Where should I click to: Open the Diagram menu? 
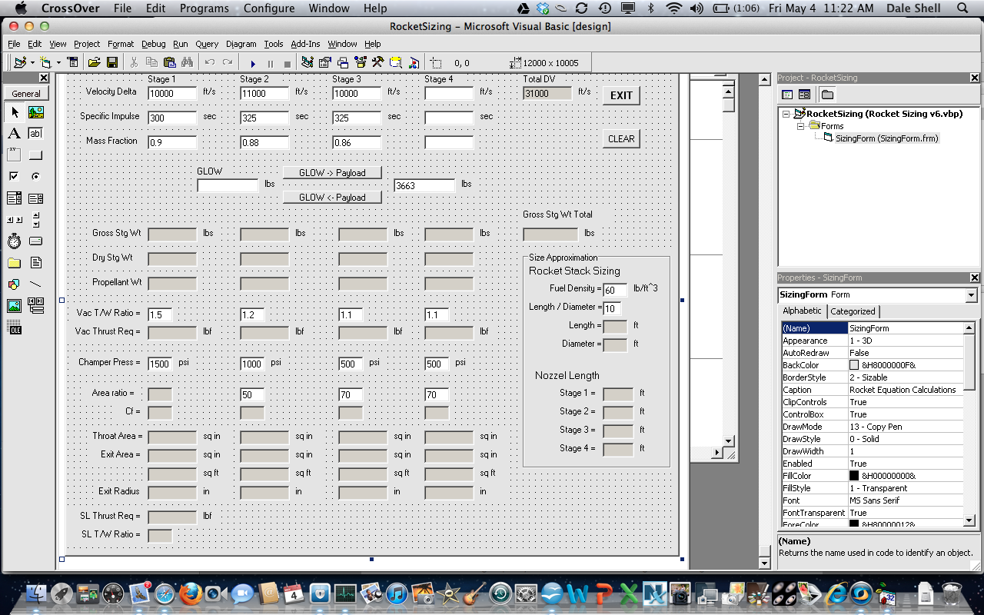coord(241,44)
